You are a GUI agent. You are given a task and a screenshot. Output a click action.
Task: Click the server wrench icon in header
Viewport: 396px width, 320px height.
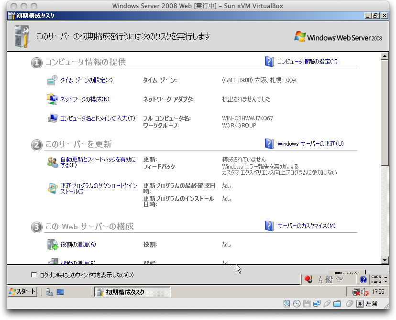(x=22, y=36)
